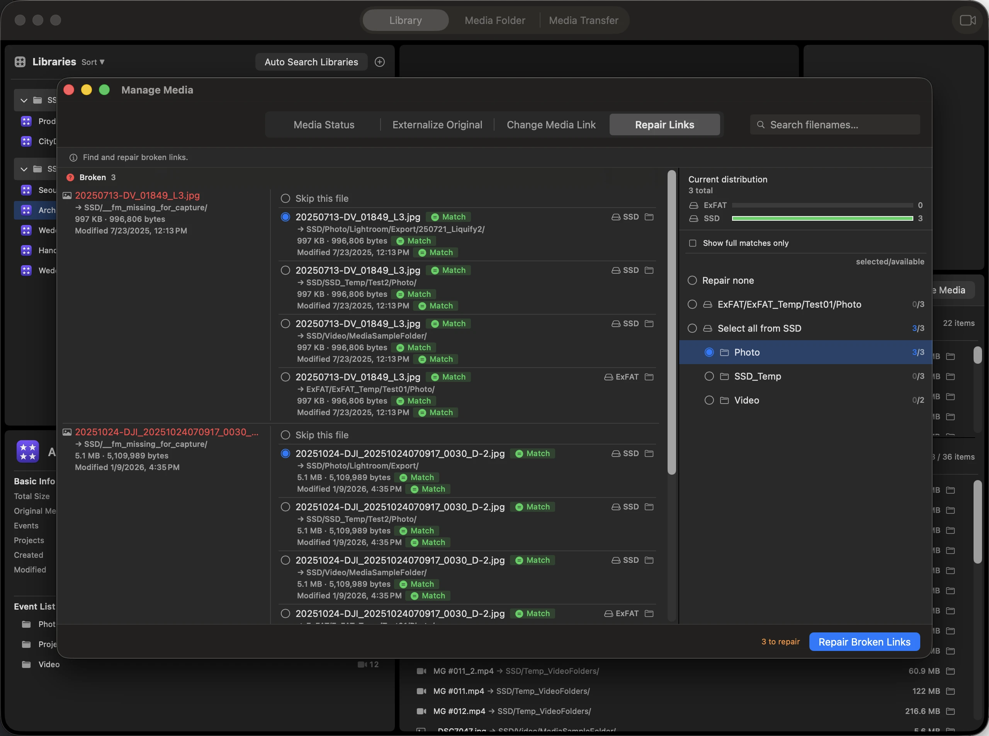Viewport: 989px width, 736px height.
Task: Click the library icon of the Arch item
Action: (26, 210)
